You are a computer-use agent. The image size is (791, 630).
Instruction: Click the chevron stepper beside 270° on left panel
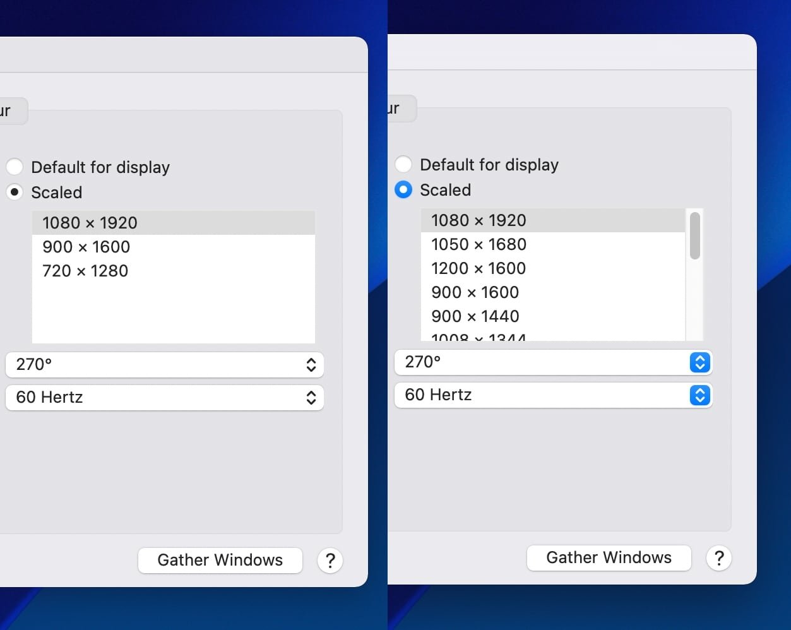click(311, 364)
